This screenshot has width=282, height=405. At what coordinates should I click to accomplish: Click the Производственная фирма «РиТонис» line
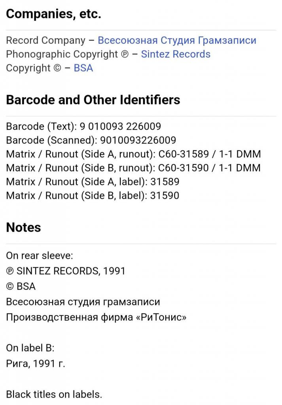coord(96,317)
